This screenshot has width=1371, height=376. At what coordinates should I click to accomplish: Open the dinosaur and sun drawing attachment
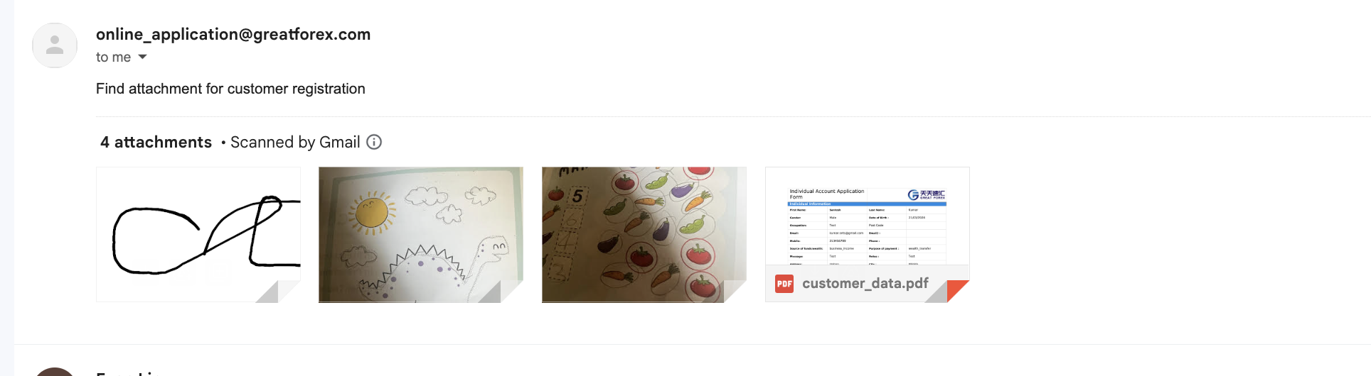click(x=421, y=234)
